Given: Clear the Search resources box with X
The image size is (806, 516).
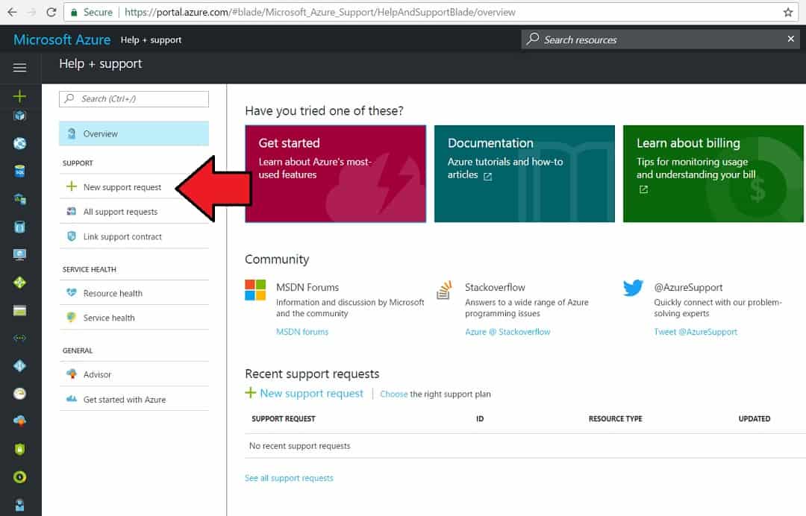Looking at the screenshot, I should tap(790, 39).
